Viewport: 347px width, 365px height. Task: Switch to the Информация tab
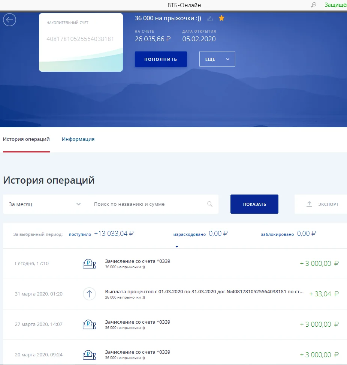pos(78,139)
